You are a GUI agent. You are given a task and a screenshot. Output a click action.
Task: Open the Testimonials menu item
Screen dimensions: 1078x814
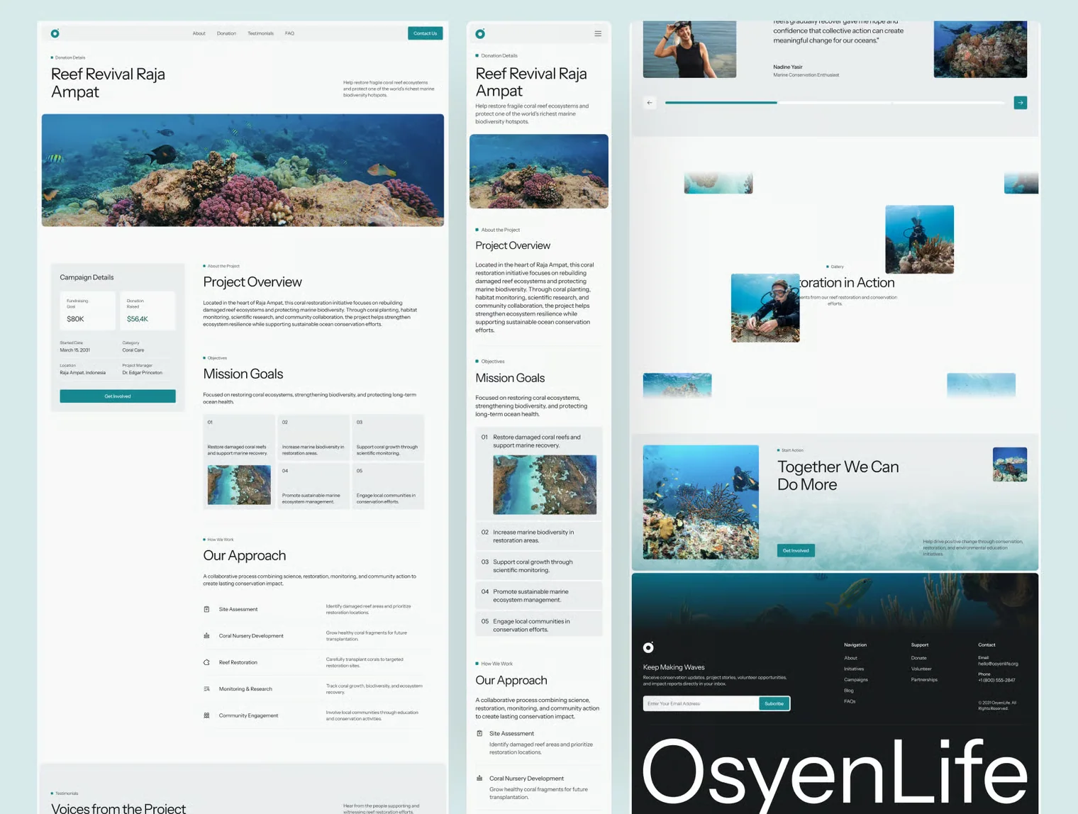tap(260, 33)
